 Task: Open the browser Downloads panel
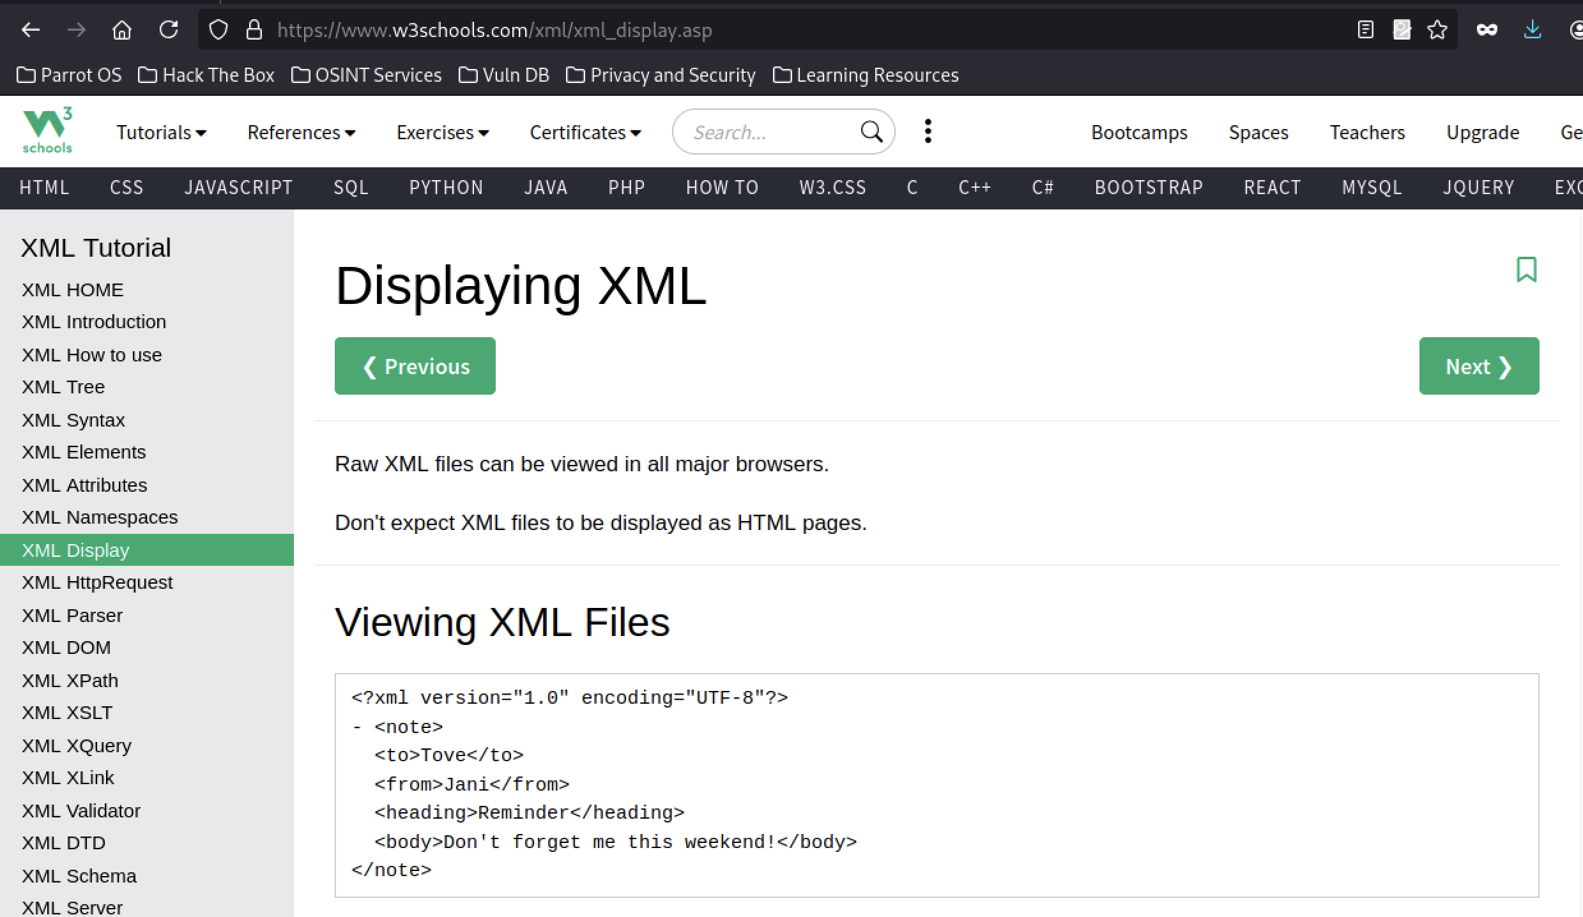(1531, 29)
